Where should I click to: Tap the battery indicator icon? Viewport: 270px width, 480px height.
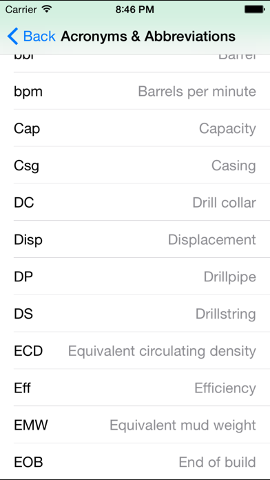pyautogui.click(x=254, y=10)
